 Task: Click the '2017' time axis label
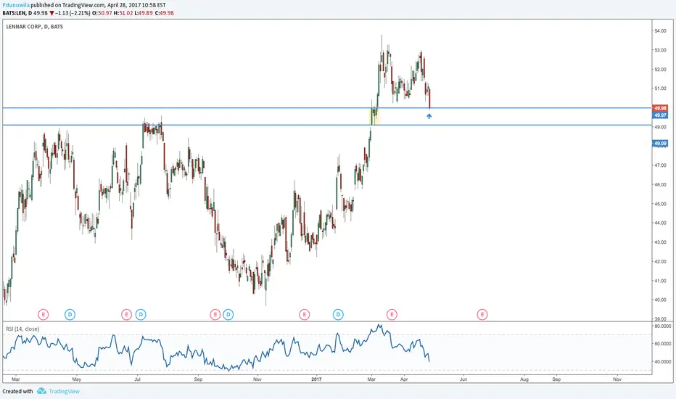tap(316, 379)
